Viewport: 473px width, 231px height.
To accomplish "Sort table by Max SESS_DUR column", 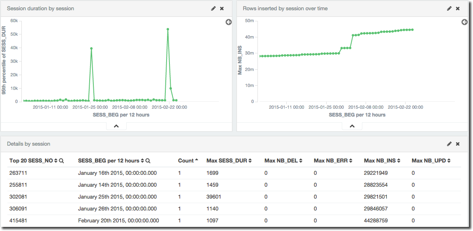I will tap(250, 161).
